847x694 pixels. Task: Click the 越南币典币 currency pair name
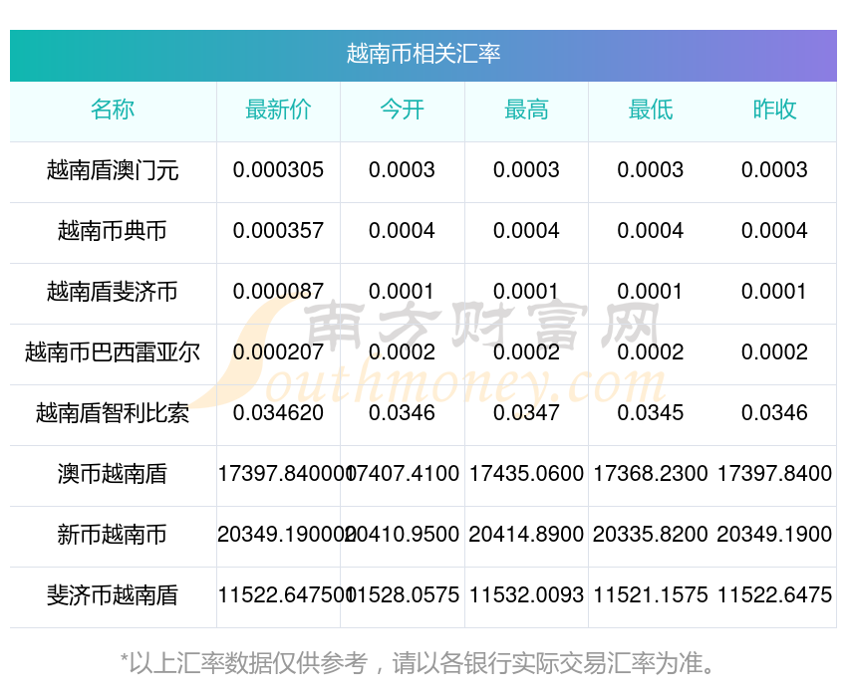click(113, 231)
